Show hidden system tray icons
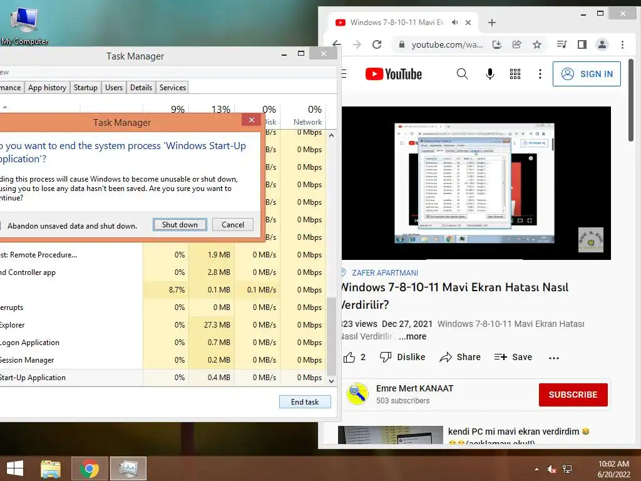 coord(536,469)
